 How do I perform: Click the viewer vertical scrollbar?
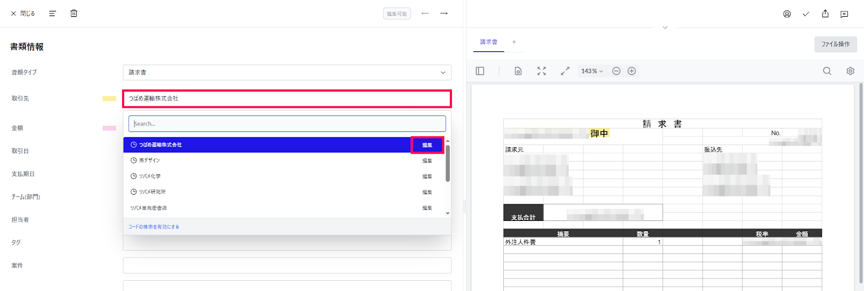[861, 183]
